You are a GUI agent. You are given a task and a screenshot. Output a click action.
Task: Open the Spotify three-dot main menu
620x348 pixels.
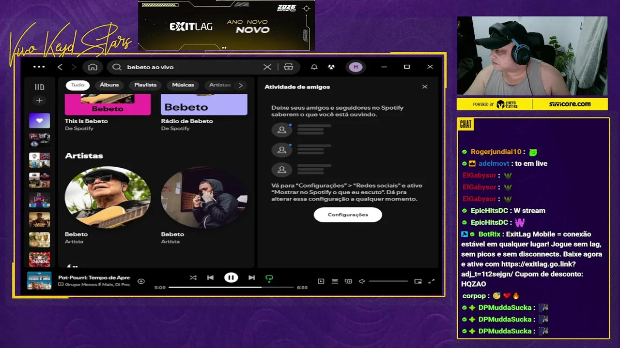click(x=39, y=67)
